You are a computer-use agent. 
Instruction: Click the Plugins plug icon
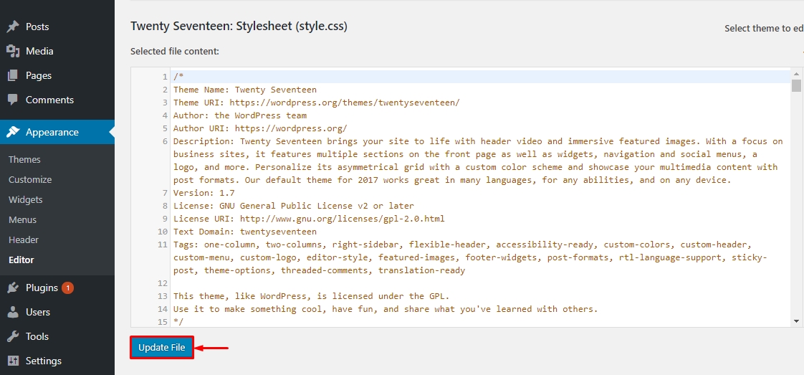tap(13, 288)
